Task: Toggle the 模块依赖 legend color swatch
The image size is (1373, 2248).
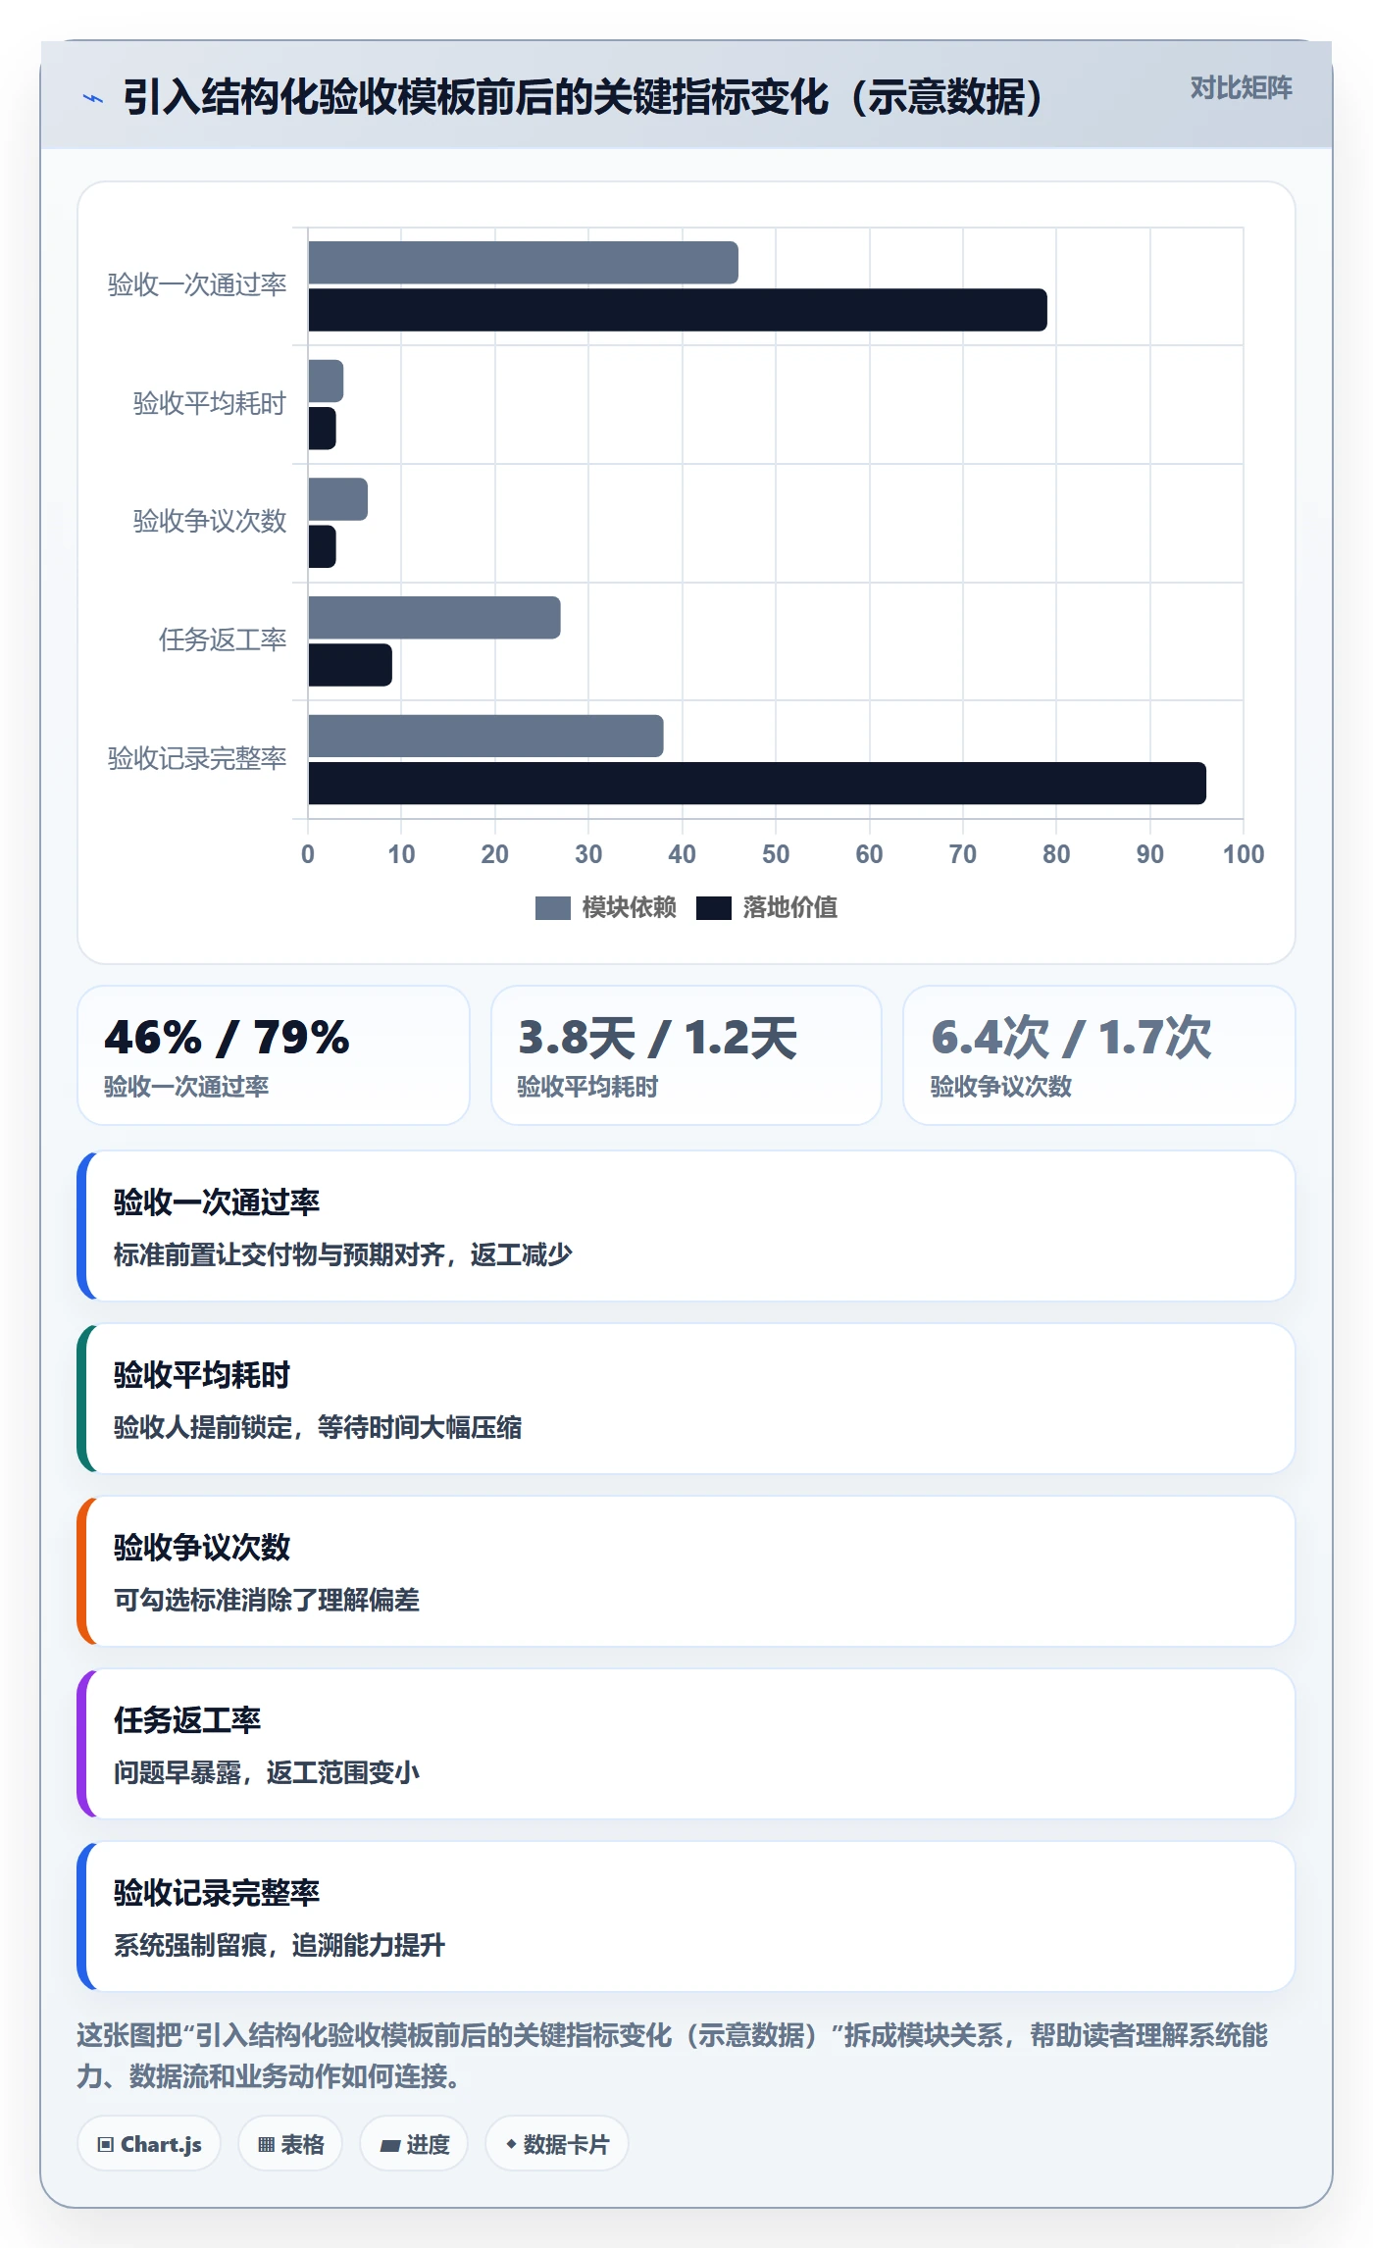Action: click(x=552, y=908)
